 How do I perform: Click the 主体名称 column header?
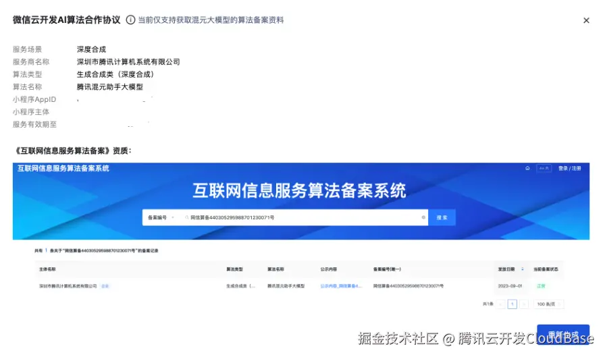click(47, 269)
